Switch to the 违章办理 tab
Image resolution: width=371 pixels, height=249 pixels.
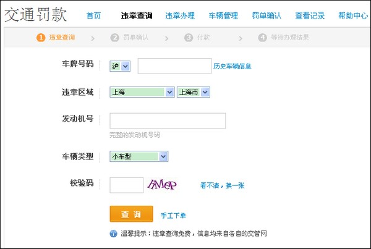[180, 15]
